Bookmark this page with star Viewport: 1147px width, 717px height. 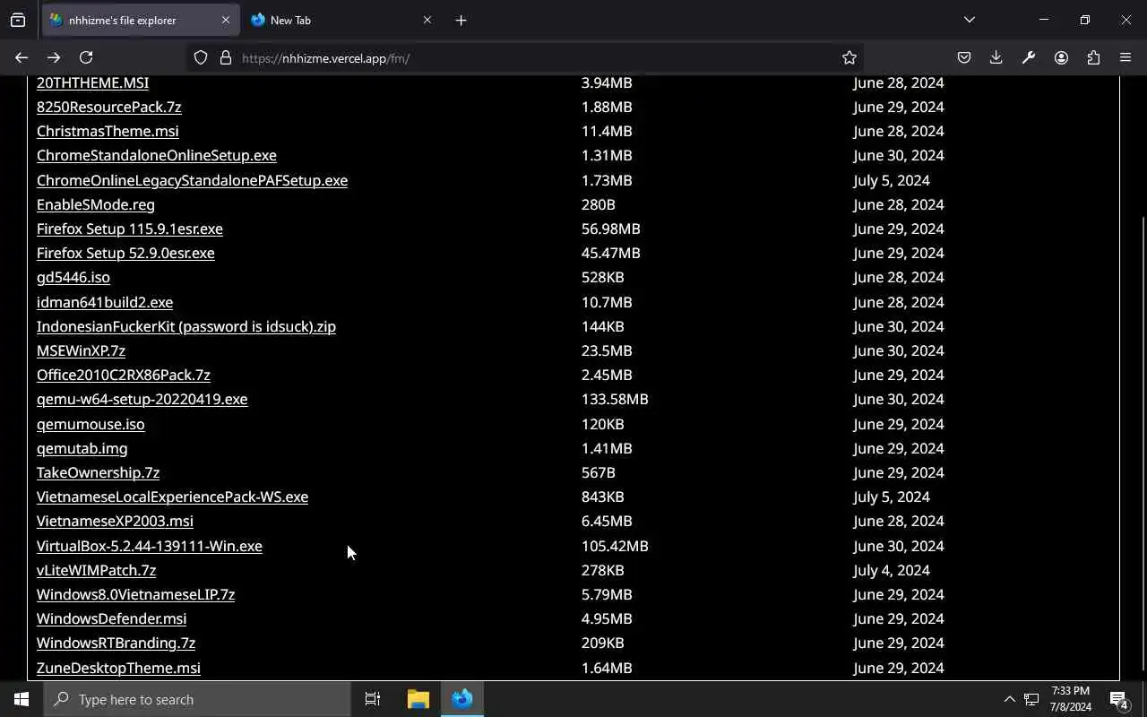click(x=849, y=57)
